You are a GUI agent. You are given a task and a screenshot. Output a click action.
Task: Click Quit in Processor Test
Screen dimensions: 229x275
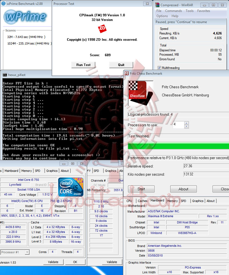click(x=121, y=65)
